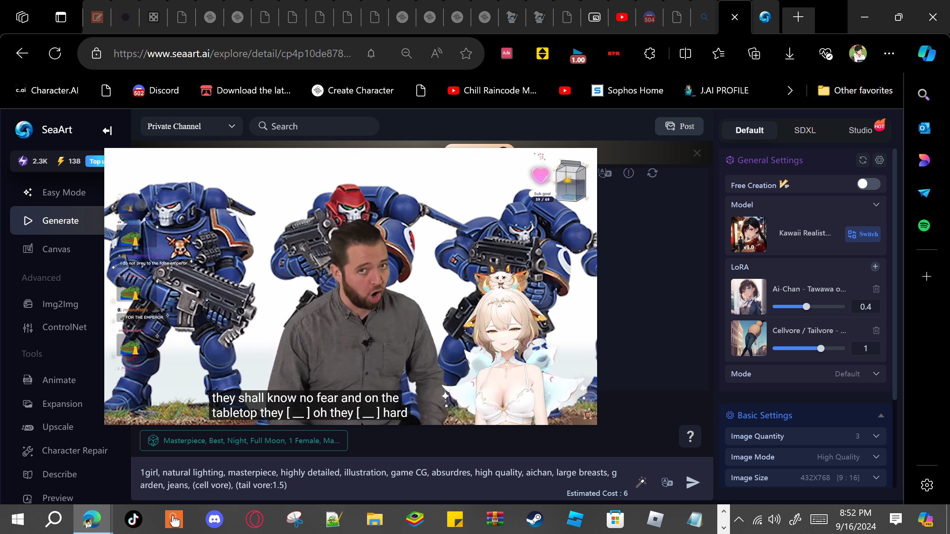This screenshot has height=534, width=950.
Task: Add a new LoRA with the plus icon
Action: (875, 267)
